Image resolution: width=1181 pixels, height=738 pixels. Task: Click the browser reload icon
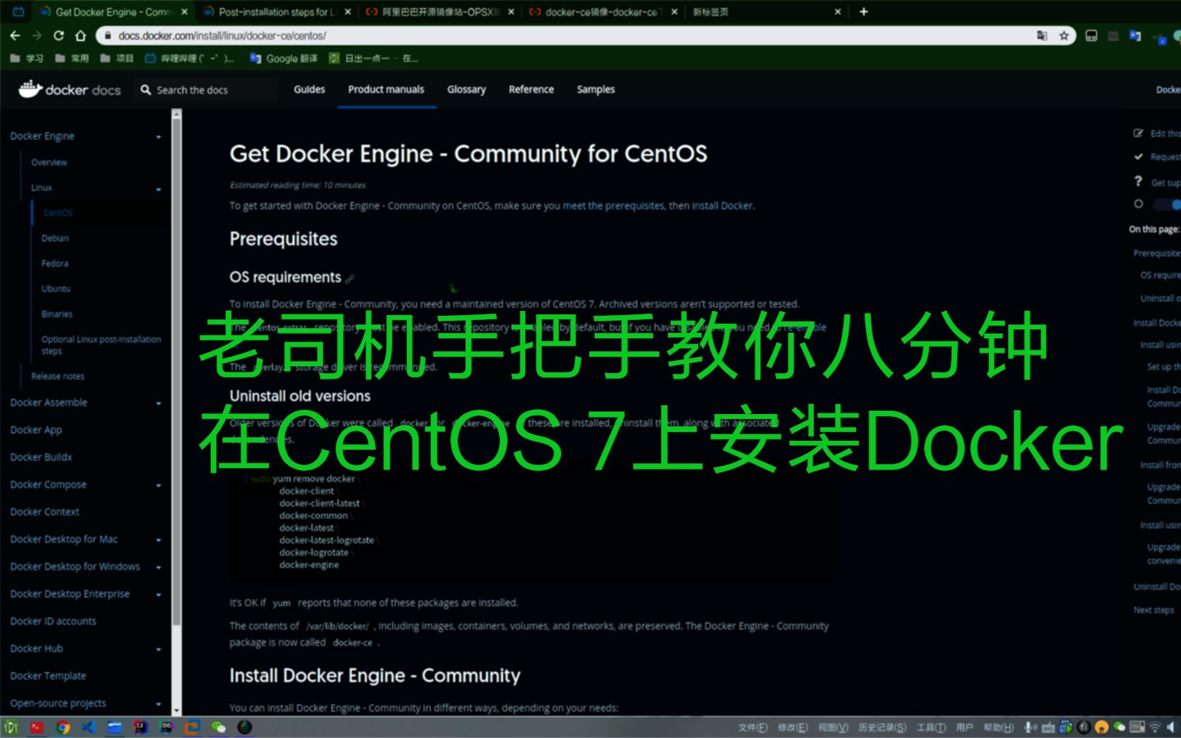coord(60,36)
